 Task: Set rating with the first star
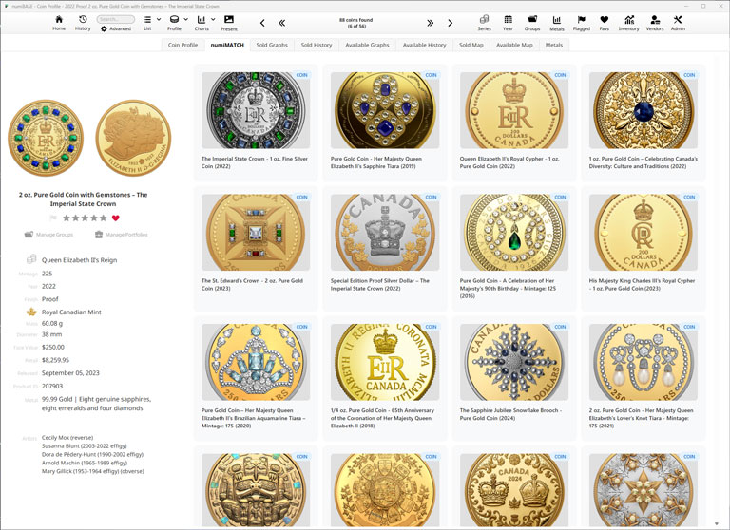(67, 218)
